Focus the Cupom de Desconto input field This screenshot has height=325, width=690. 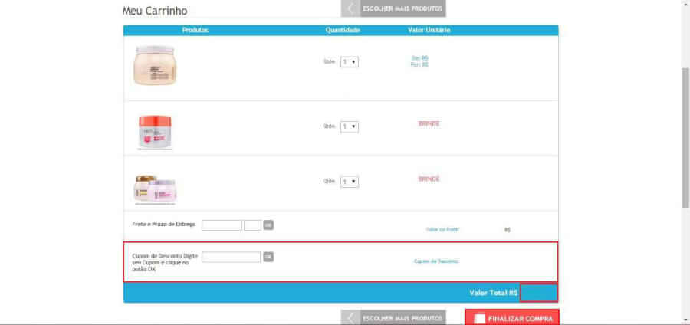point(231,257)
